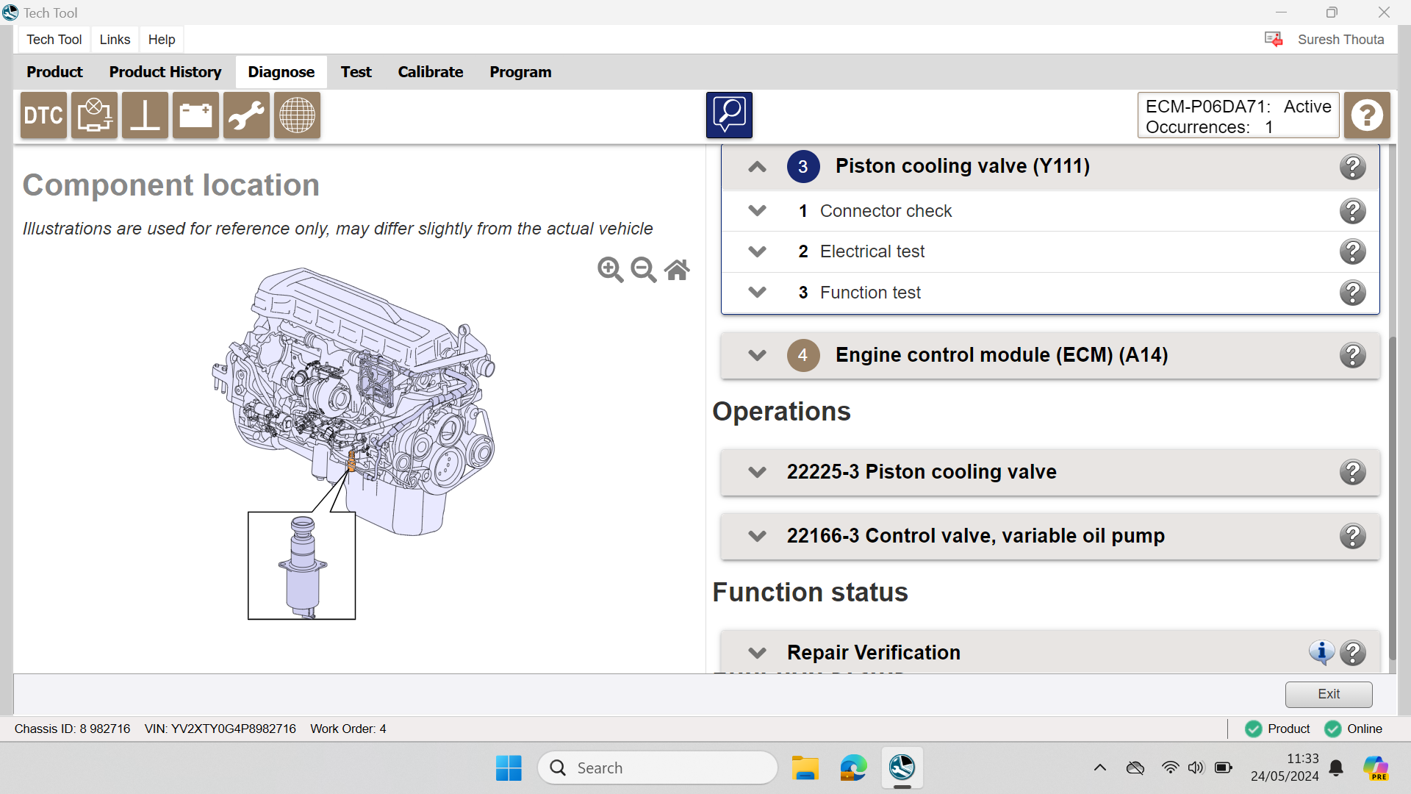This screenshot has width=1411, height=794.
Task: Open the Calibrate tab
Action: (x=431, y=72)
